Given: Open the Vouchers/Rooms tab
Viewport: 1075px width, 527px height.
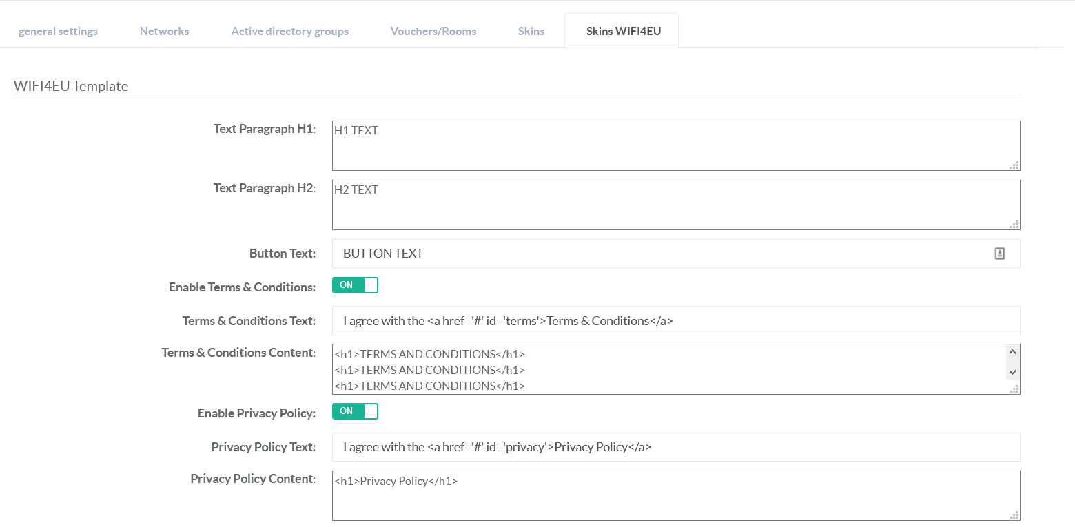Looking at the screenshot, I should (433, 31).
